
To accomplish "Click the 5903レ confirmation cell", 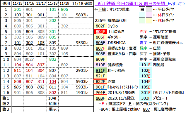I will coord(82,81).
